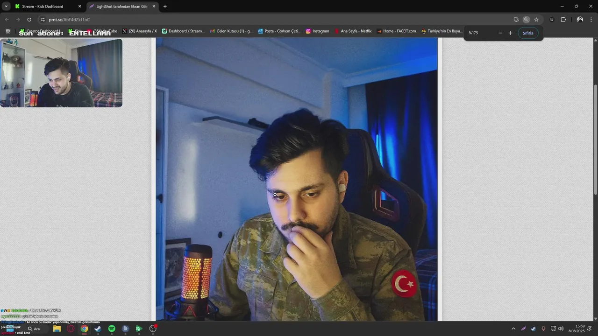598x336 pixels.
Task: Show hidden system tray icons
Action: [513, 329]
